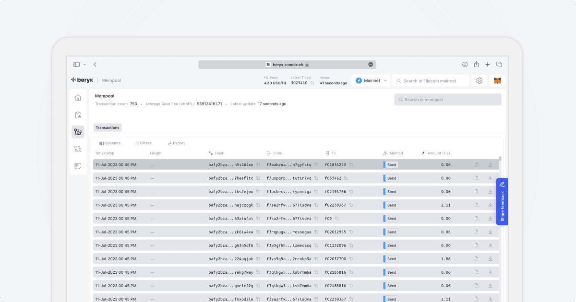Click amount 2.11 in najczqgk row
Image resolution: width=576 pixels, height=302 pixels.
[x=446, y=205]
